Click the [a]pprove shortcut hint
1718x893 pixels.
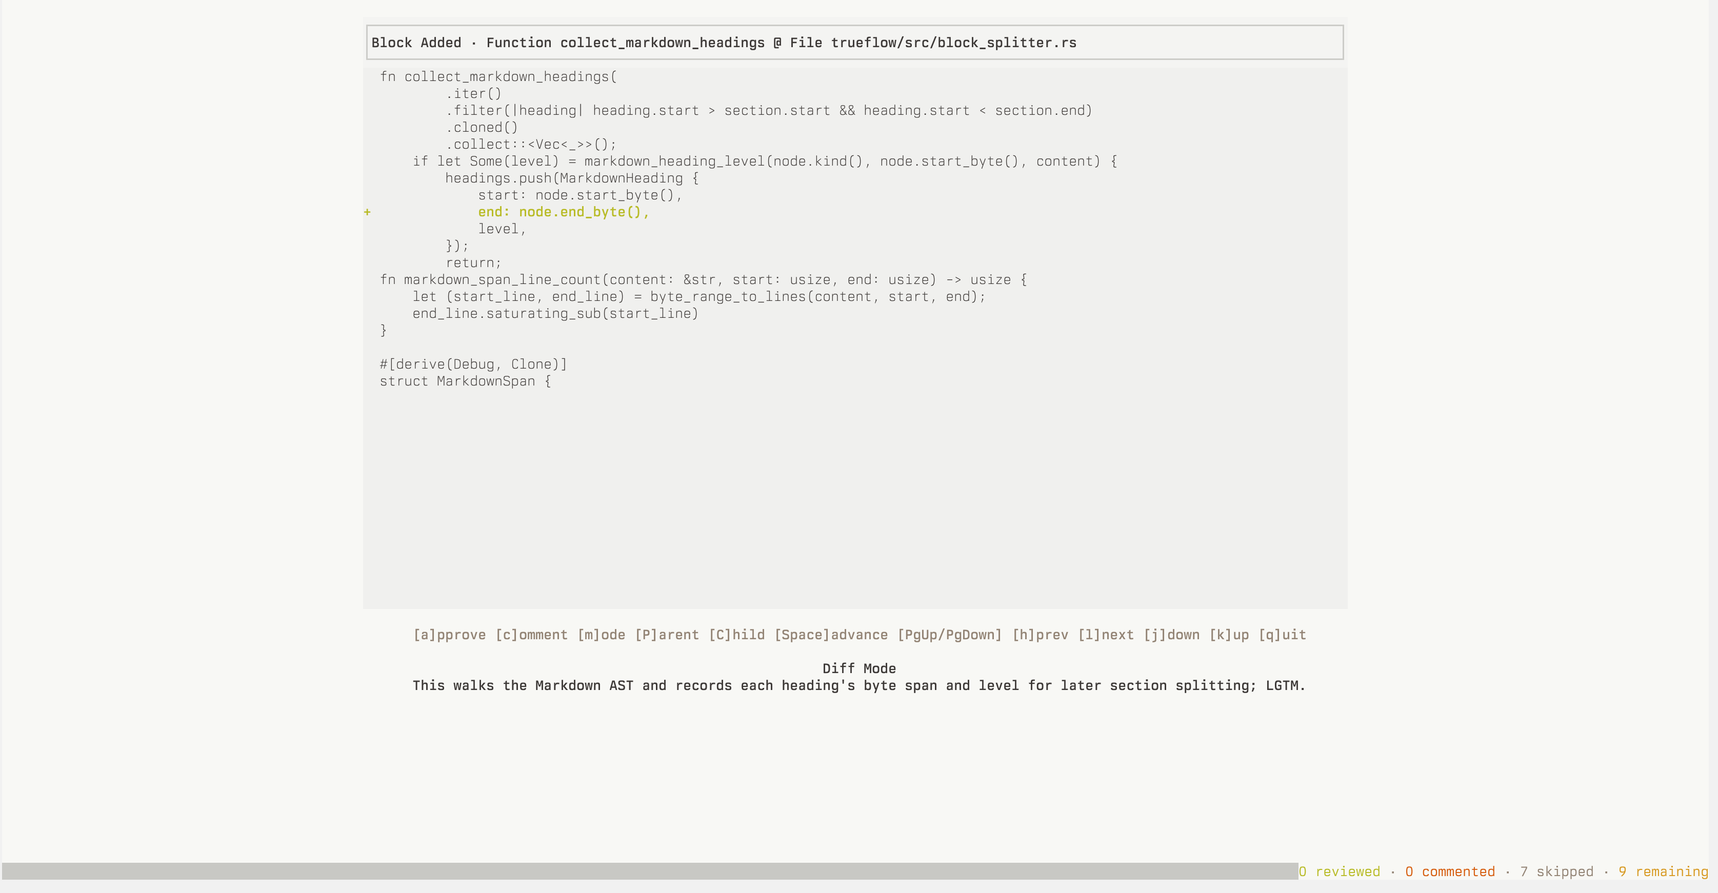click(x=450, y=635)
